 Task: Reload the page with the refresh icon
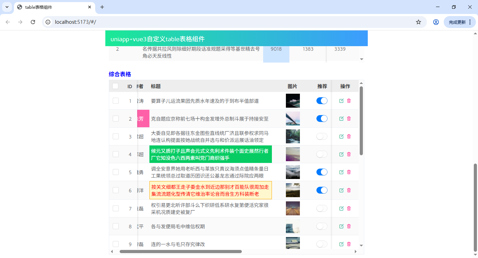coord(33,22)
